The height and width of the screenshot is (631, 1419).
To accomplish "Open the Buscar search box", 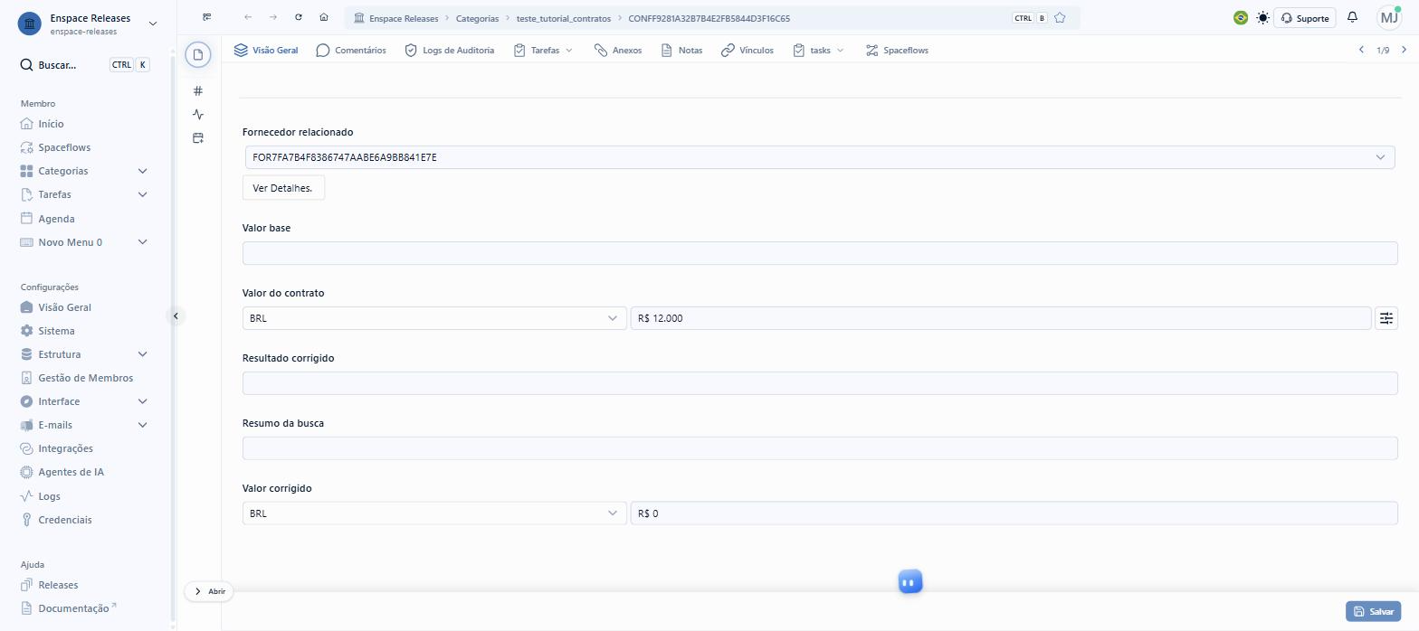I will click(x=85, y=65).
